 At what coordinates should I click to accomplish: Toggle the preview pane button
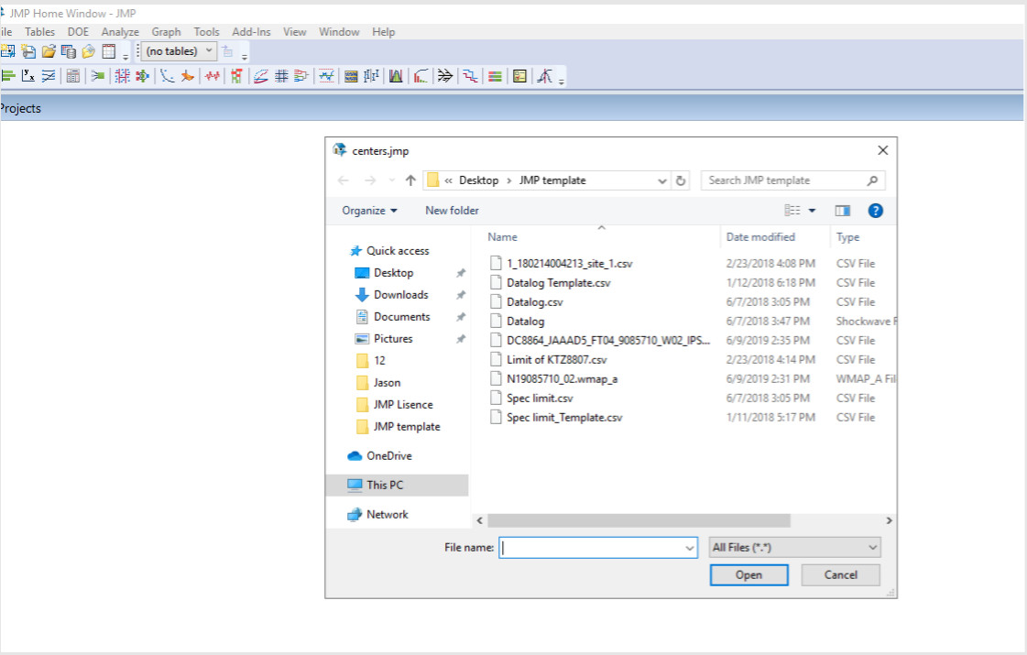pos(841,210)
